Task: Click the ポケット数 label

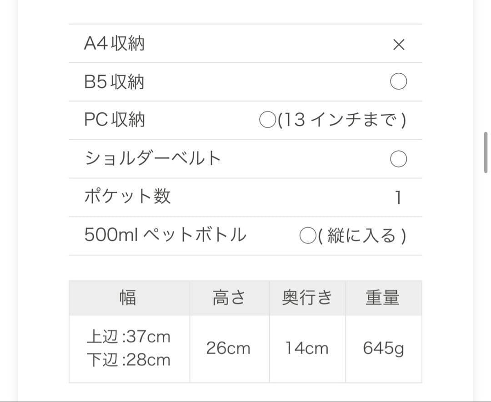Action: pyautogui.click(x=128, y=197)
